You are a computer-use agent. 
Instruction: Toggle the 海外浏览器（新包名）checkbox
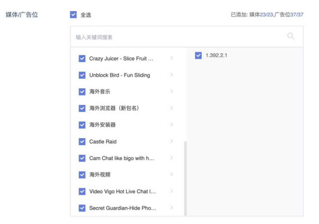point(82,108)
